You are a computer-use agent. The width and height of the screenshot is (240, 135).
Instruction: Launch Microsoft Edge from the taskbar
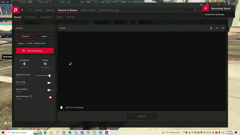pyautogui.click(x=45, y=132)
